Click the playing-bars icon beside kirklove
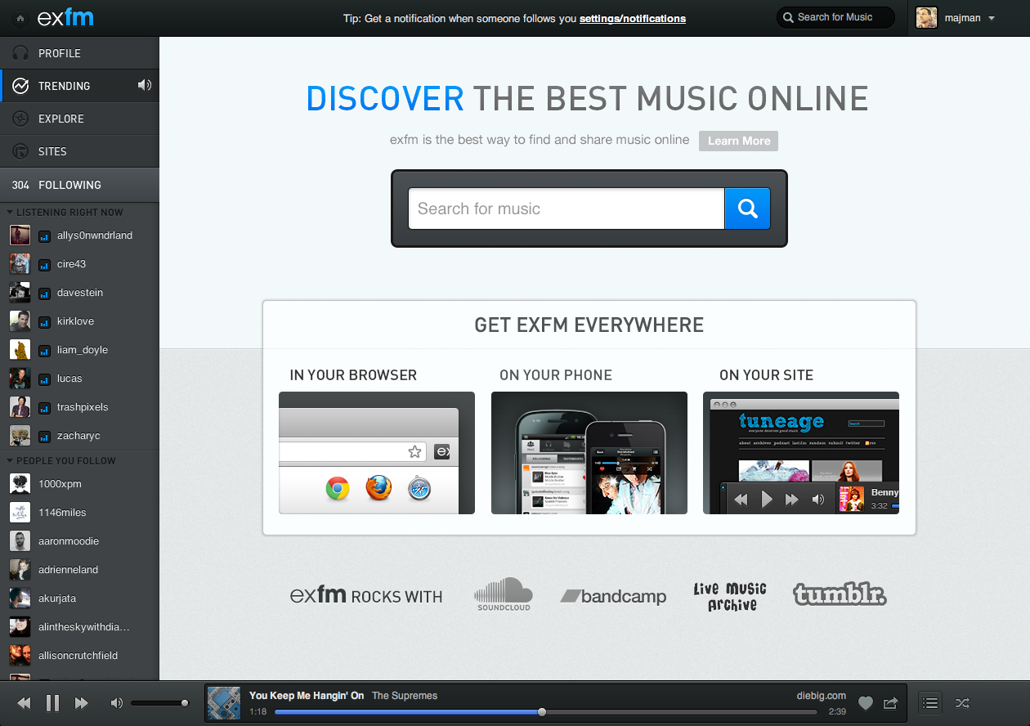The width and height of the screenshot is (1030, 726). tap(44, 322)
